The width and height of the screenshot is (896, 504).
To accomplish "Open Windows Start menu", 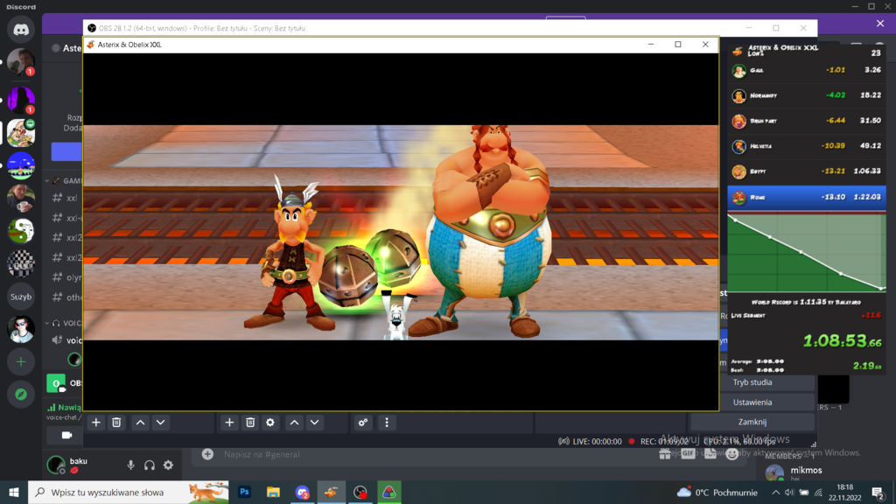I will [14, 492].
